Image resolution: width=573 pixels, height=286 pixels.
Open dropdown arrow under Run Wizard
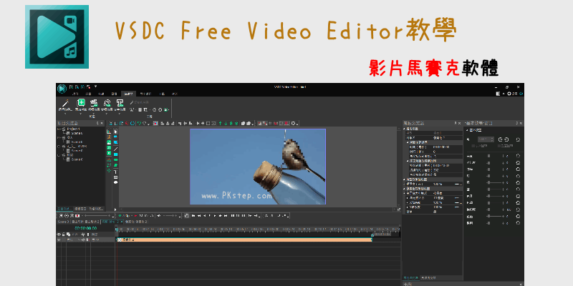click(x=65, y=114)
